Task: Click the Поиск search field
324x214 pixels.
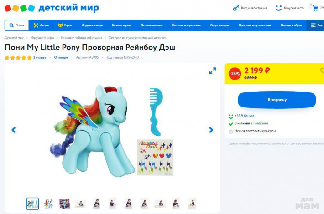Action: pos(17,25)
